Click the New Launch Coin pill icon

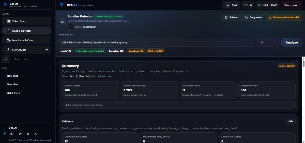pos(9,40)
